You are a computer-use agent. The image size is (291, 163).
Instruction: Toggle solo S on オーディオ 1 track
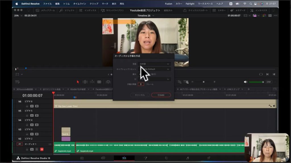pyautogui.click(x=37, y=149)
